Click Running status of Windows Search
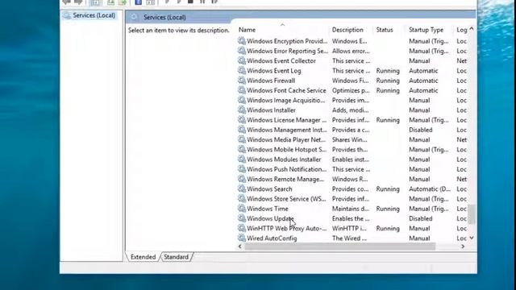516x290 pixels. point(388,188)
